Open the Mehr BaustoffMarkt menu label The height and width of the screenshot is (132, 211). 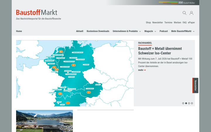point(181,31)
